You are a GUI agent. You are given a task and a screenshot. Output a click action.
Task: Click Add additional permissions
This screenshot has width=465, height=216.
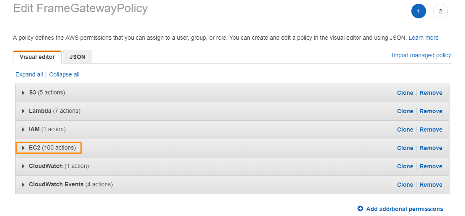click(x=404, y=209)
